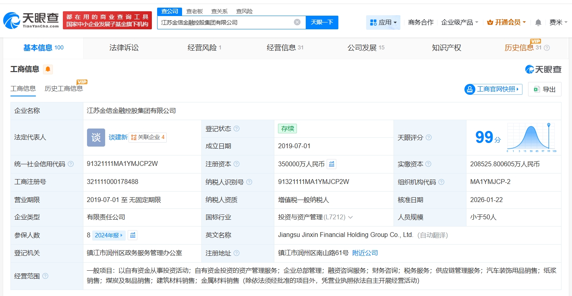Screen dimensions: 572x296
Task: Click the Excel icon on the 导出 button
Action: 537,89
